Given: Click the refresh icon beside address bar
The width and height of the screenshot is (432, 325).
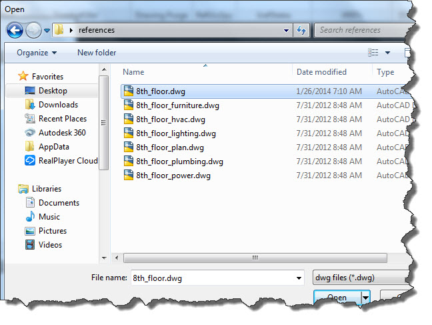Looking at the screenshot, I should (x=302, y=30).
